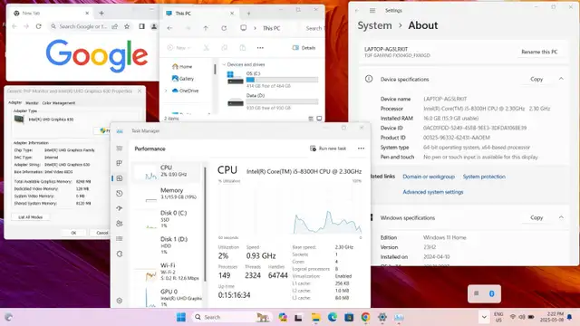Open the Domain or workgroup link

click(x=429, y=177)
